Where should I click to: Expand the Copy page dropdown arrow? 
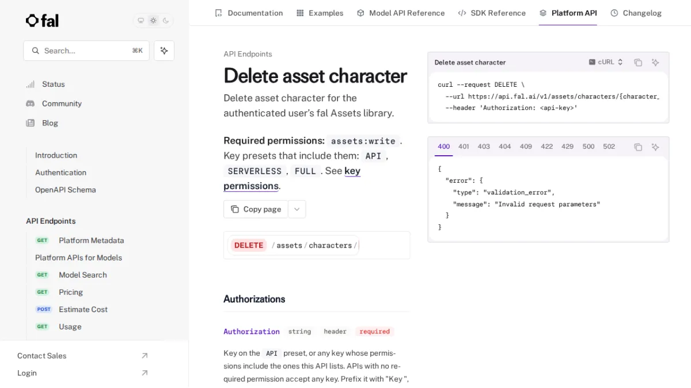tap(297, 209)
